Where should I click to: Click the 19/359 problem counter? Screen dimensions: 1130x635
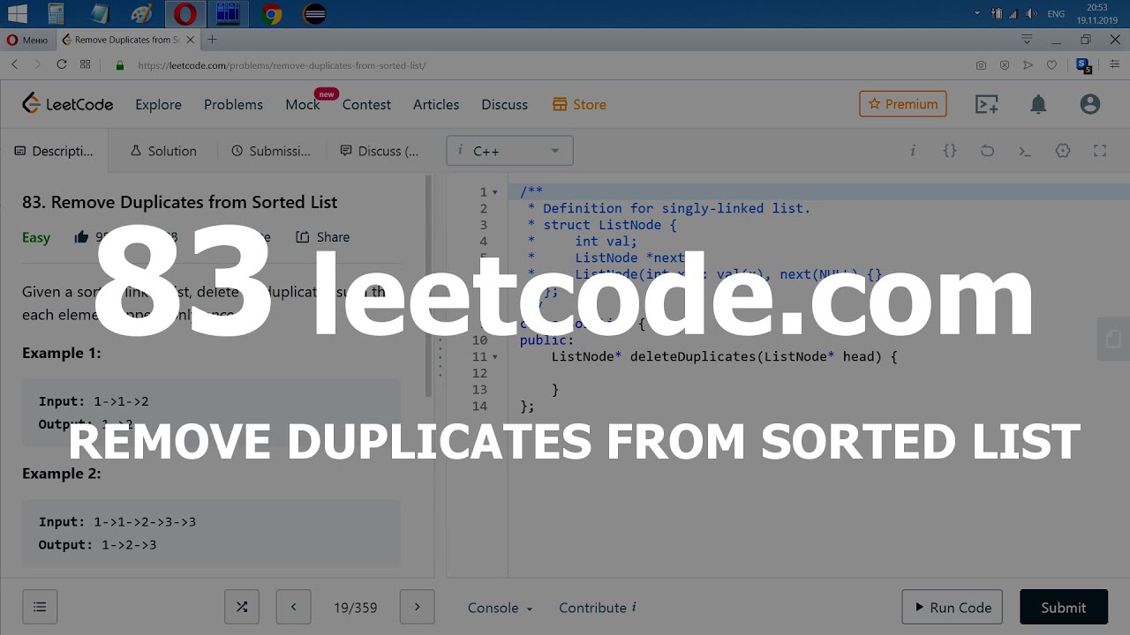tap(355, 608)
